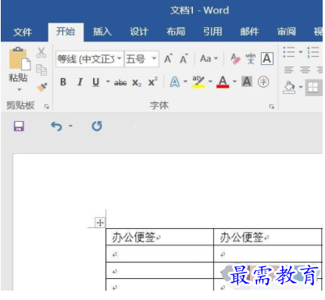The height and width of the screenshot is (300, 325).
Task: Open the undo history dropdown arrow
Action: [x=70, y=126]
